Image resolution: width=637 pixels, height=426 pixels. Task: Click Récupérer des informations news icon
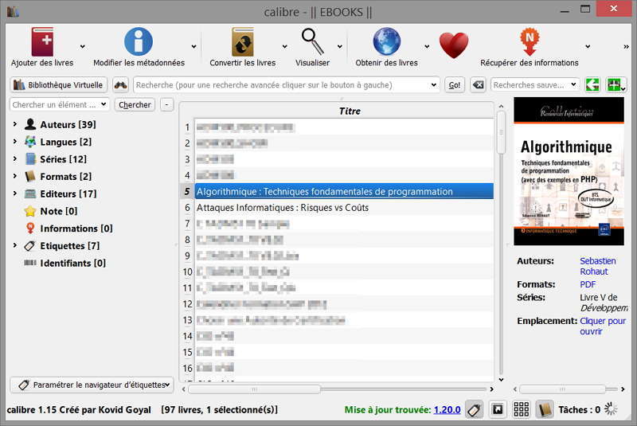(x=530, y=41)
